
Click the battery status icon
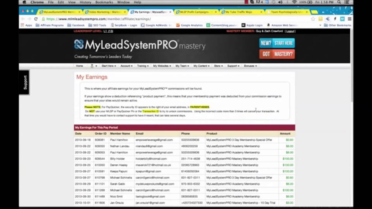pyautogui.click(x=310, y=2)
